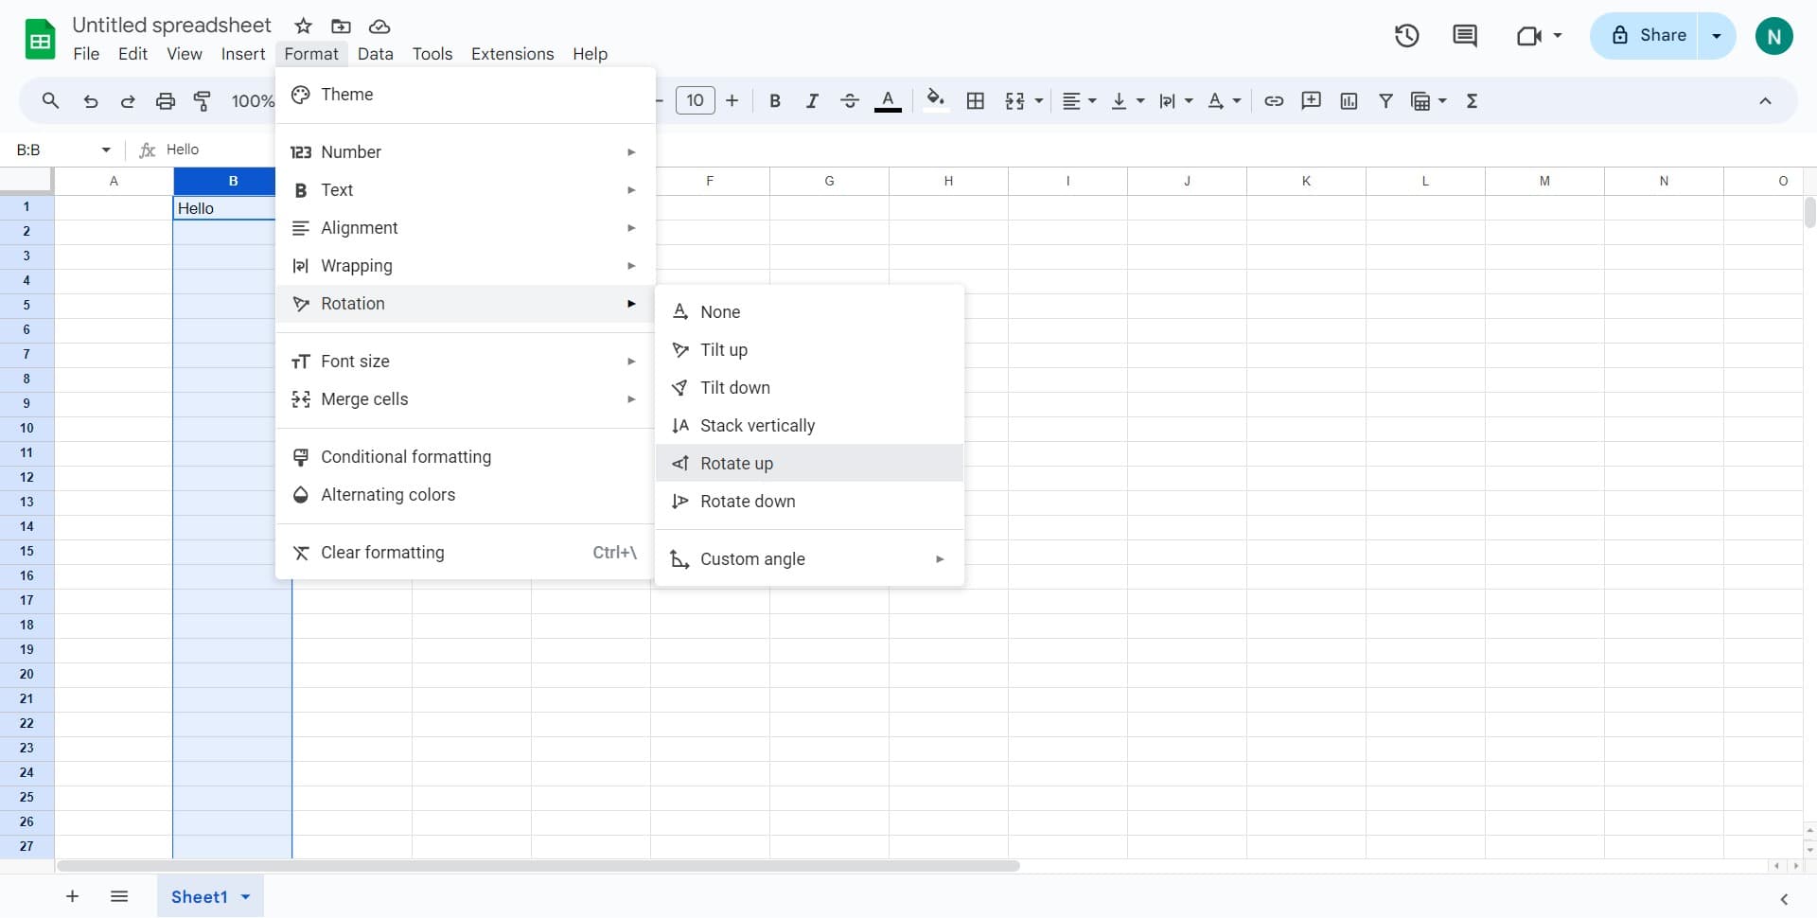Click the Share button
Viewport: 1817px width, 918px height.
click(1658, 35)
